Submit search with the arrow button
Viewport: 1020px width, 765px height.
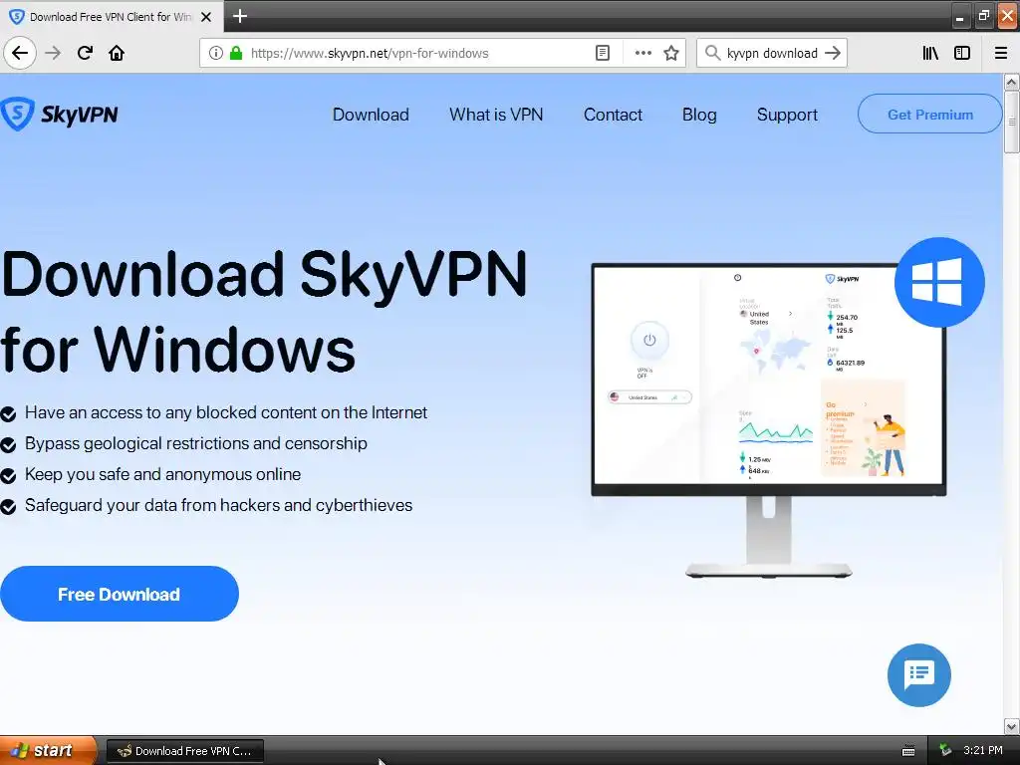tap(833, 53)
